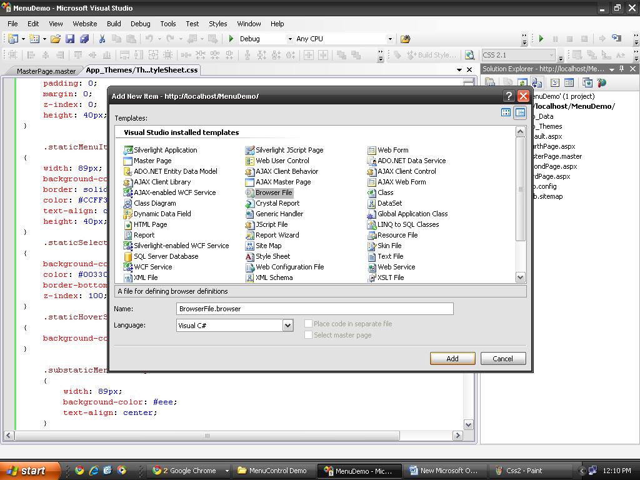This screenshot has width=640, height=480.
Task: Open the Any CPU platform dropdown
Action: [390, 39]
